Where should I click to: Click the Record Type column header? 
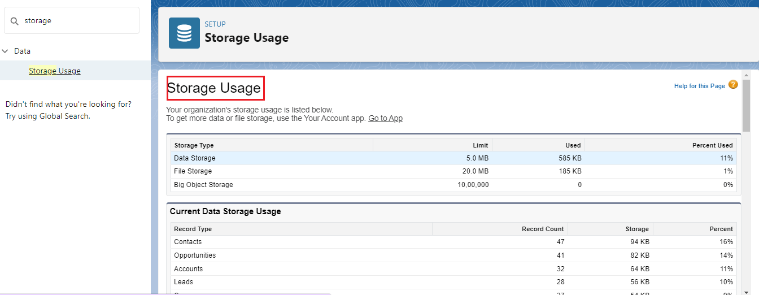click(193, 229)
